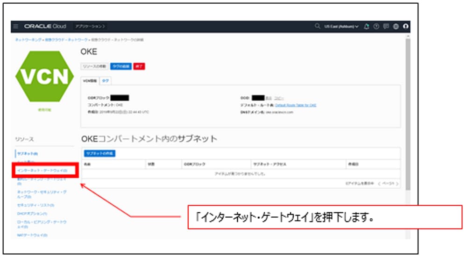The width and height of the screenshot is (467, 258).
Task: Switch to the タグ tab
Action: (106, 81)
